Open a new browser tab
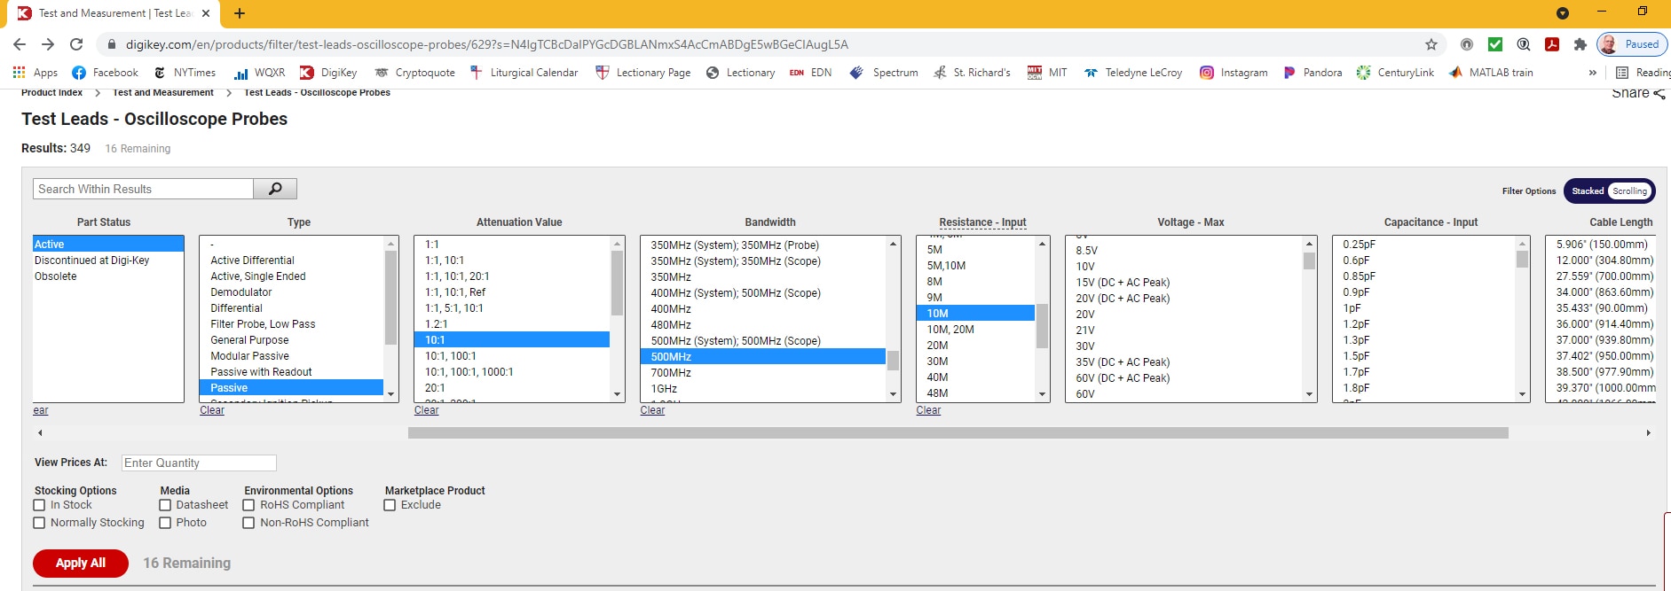Viewport: 1671px width, 591px height. [x=240, y=13]
